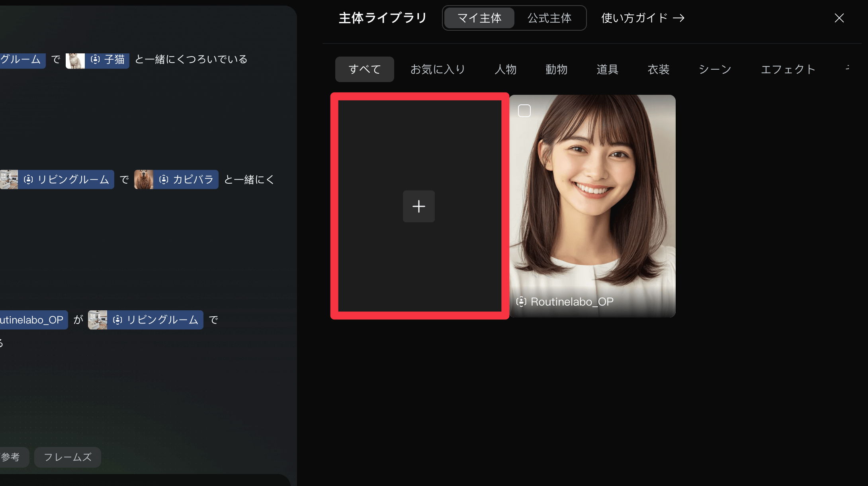Click the フレームズ button

67,457
